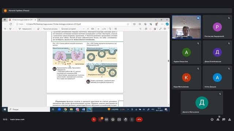
Task: Select Данило Мельников participant tile
Action: (202, 103)
